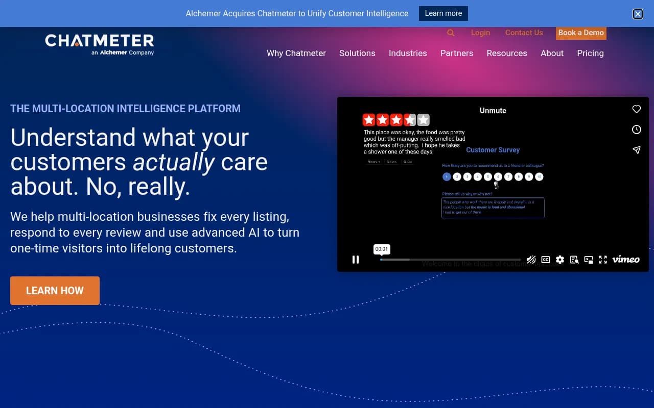Open the video transcript panel
654x408 pixels.
(x=574, y=260)
